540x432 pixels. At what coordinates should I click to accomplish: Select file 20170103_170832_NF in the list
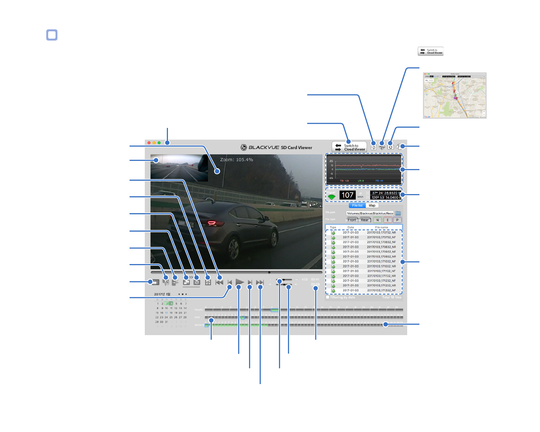click(x=381, y=242)
